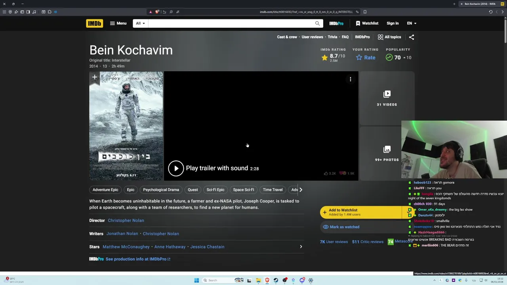Select the Quest chip

(x=193, y=190)
